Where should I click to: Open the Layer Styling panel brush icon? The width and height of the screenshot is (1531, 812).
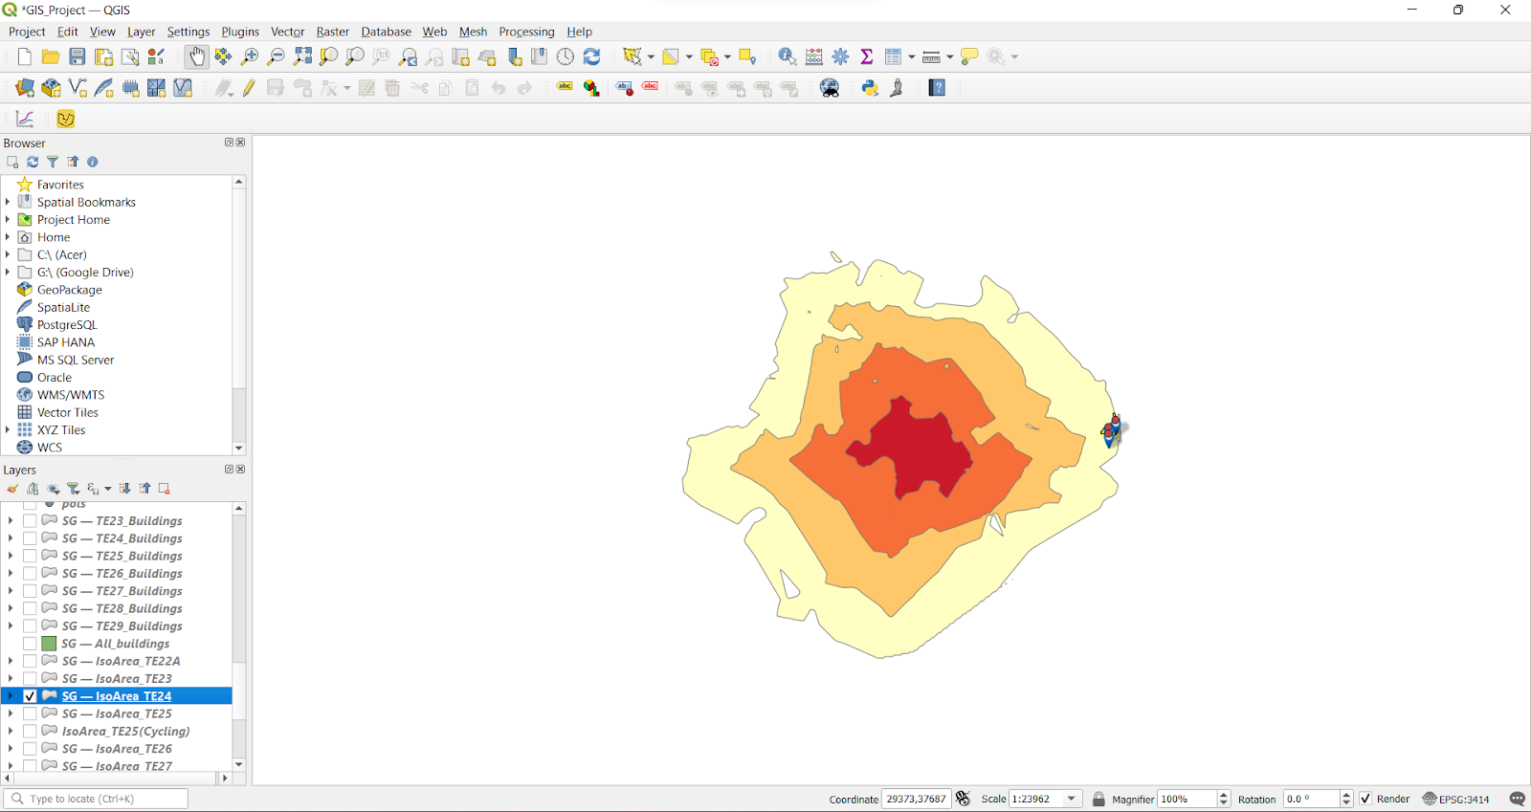(12, 489)
